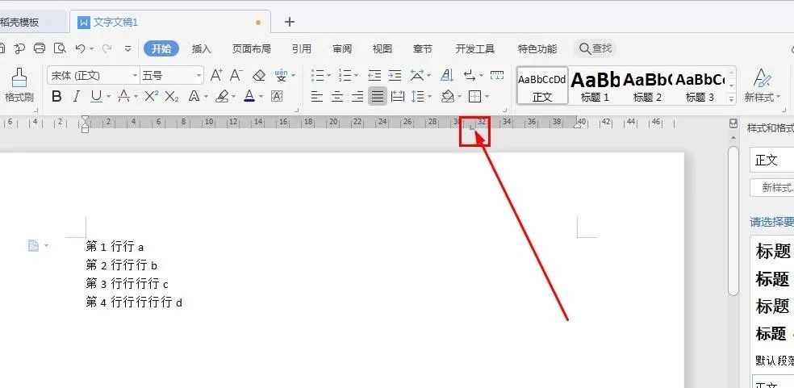Open the customize quick access toolbar dropdown
The width and height of the screenshot is (794, 388).
[127, 48]
